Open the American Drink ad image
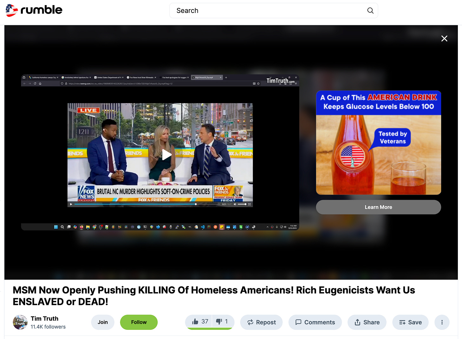Viewport: 462px width, 339px height. (379, 143)
